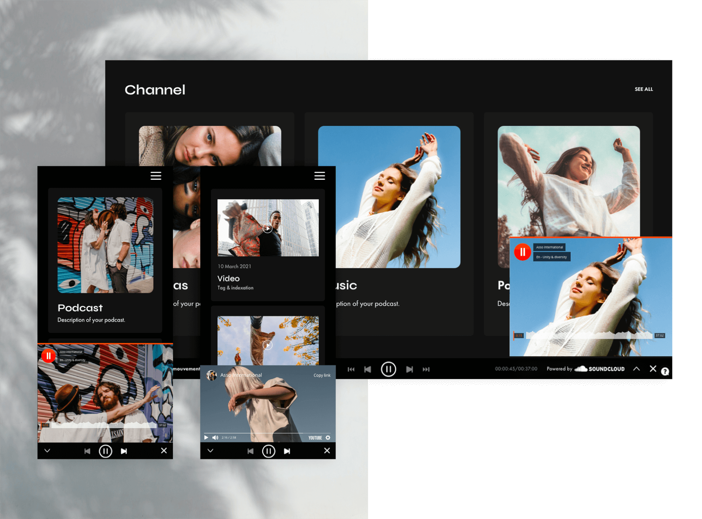Mute the YouTube video volume icon
This screenshot has width=702, height=519.
(215, 437)
